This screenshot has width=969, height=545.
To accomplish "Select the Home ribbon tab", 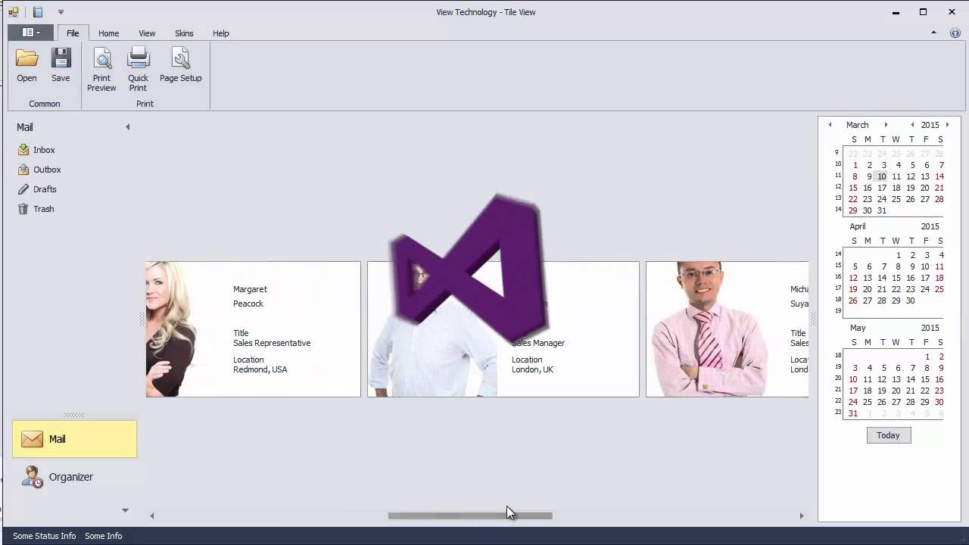I will pos(108,33).
